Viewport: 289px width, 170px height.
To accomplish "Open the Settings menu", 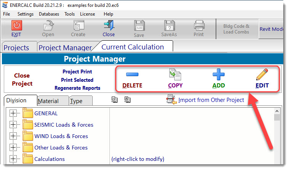I will click(25, 14).
